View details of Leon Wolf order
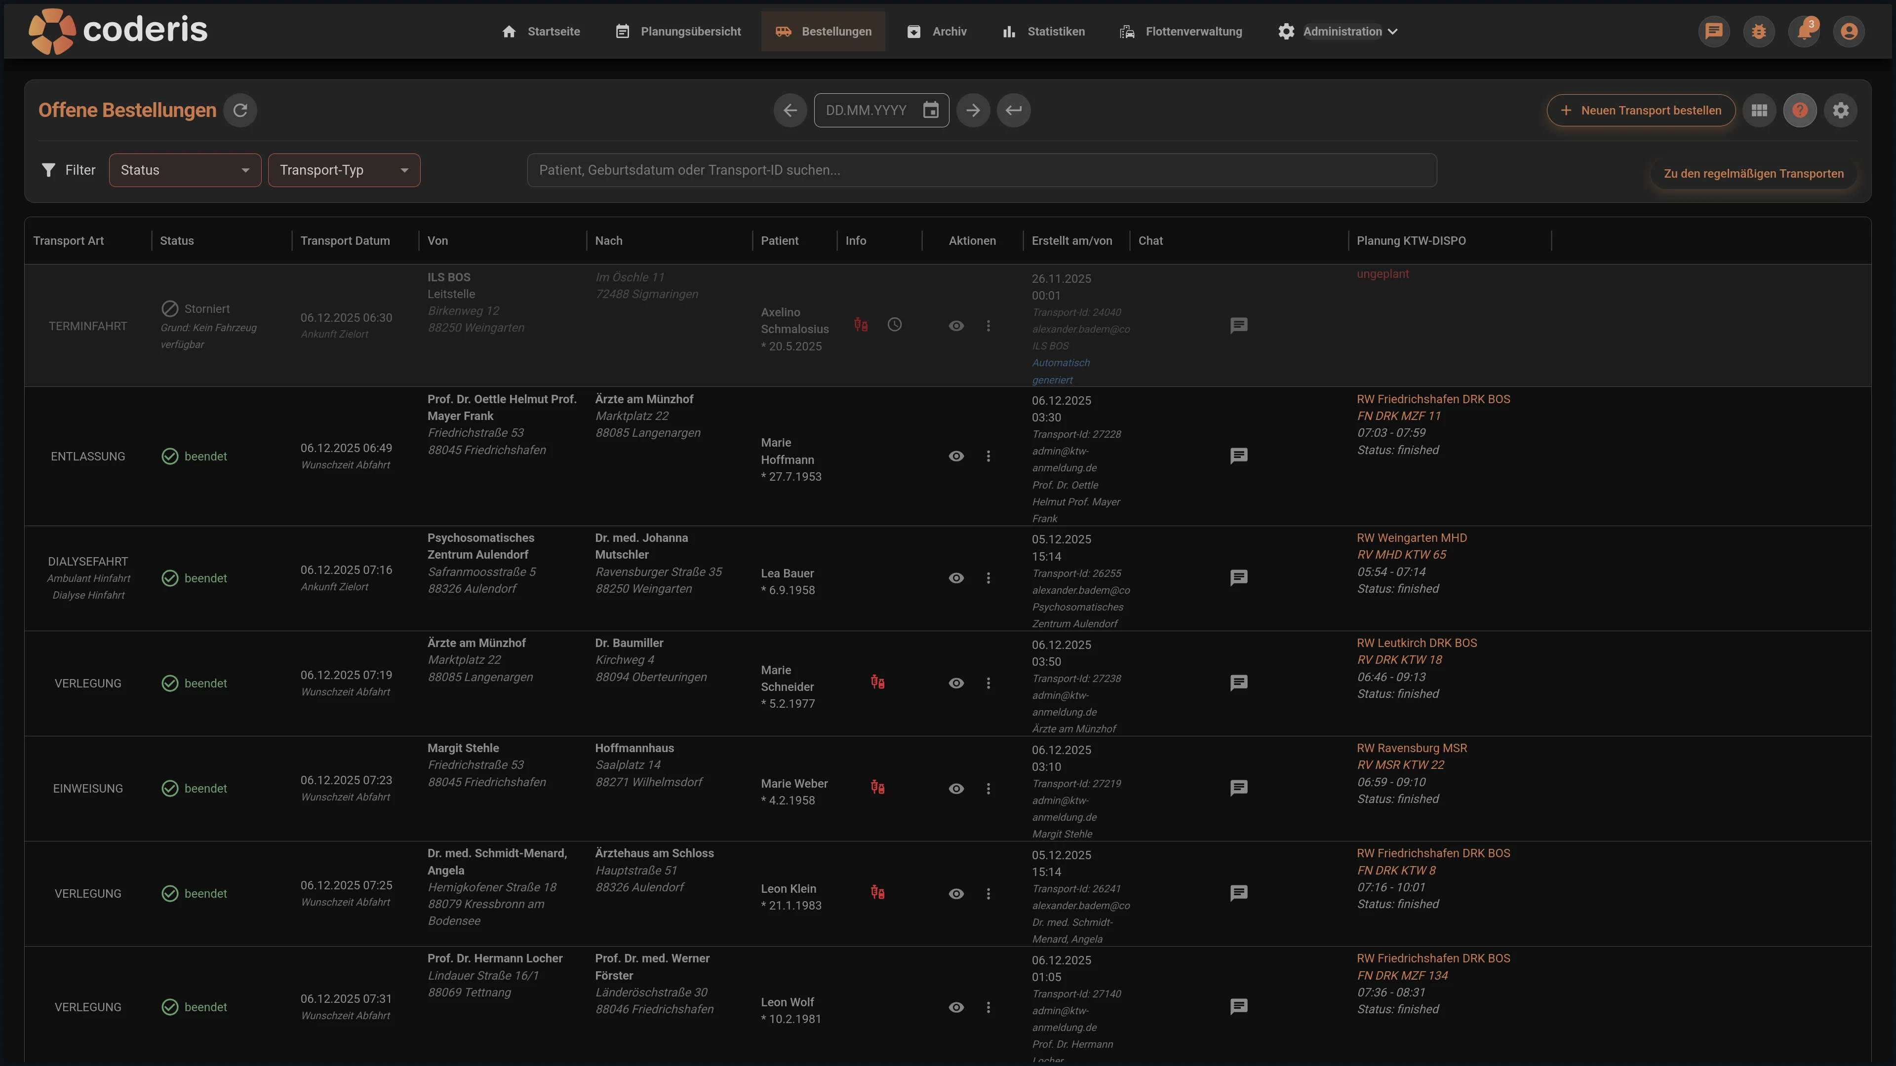This screenshot has width=1896, height=1066. [x=956, y=1007]
